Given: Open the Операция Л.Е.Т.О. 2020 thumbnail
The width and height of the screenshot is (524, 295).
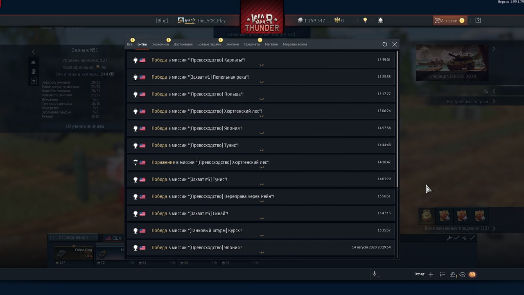Looking at the screenshot, I should [x=452, y=63].
